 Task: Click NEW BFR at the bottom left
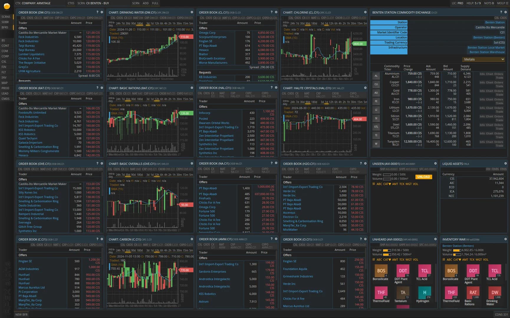pyautogui.click(x=21, y=314)
